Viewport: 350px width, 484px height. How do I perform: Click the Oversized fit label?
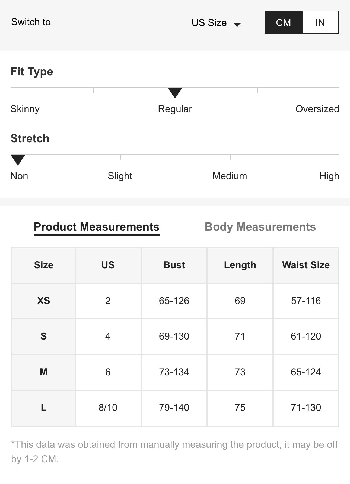(317, 109)
